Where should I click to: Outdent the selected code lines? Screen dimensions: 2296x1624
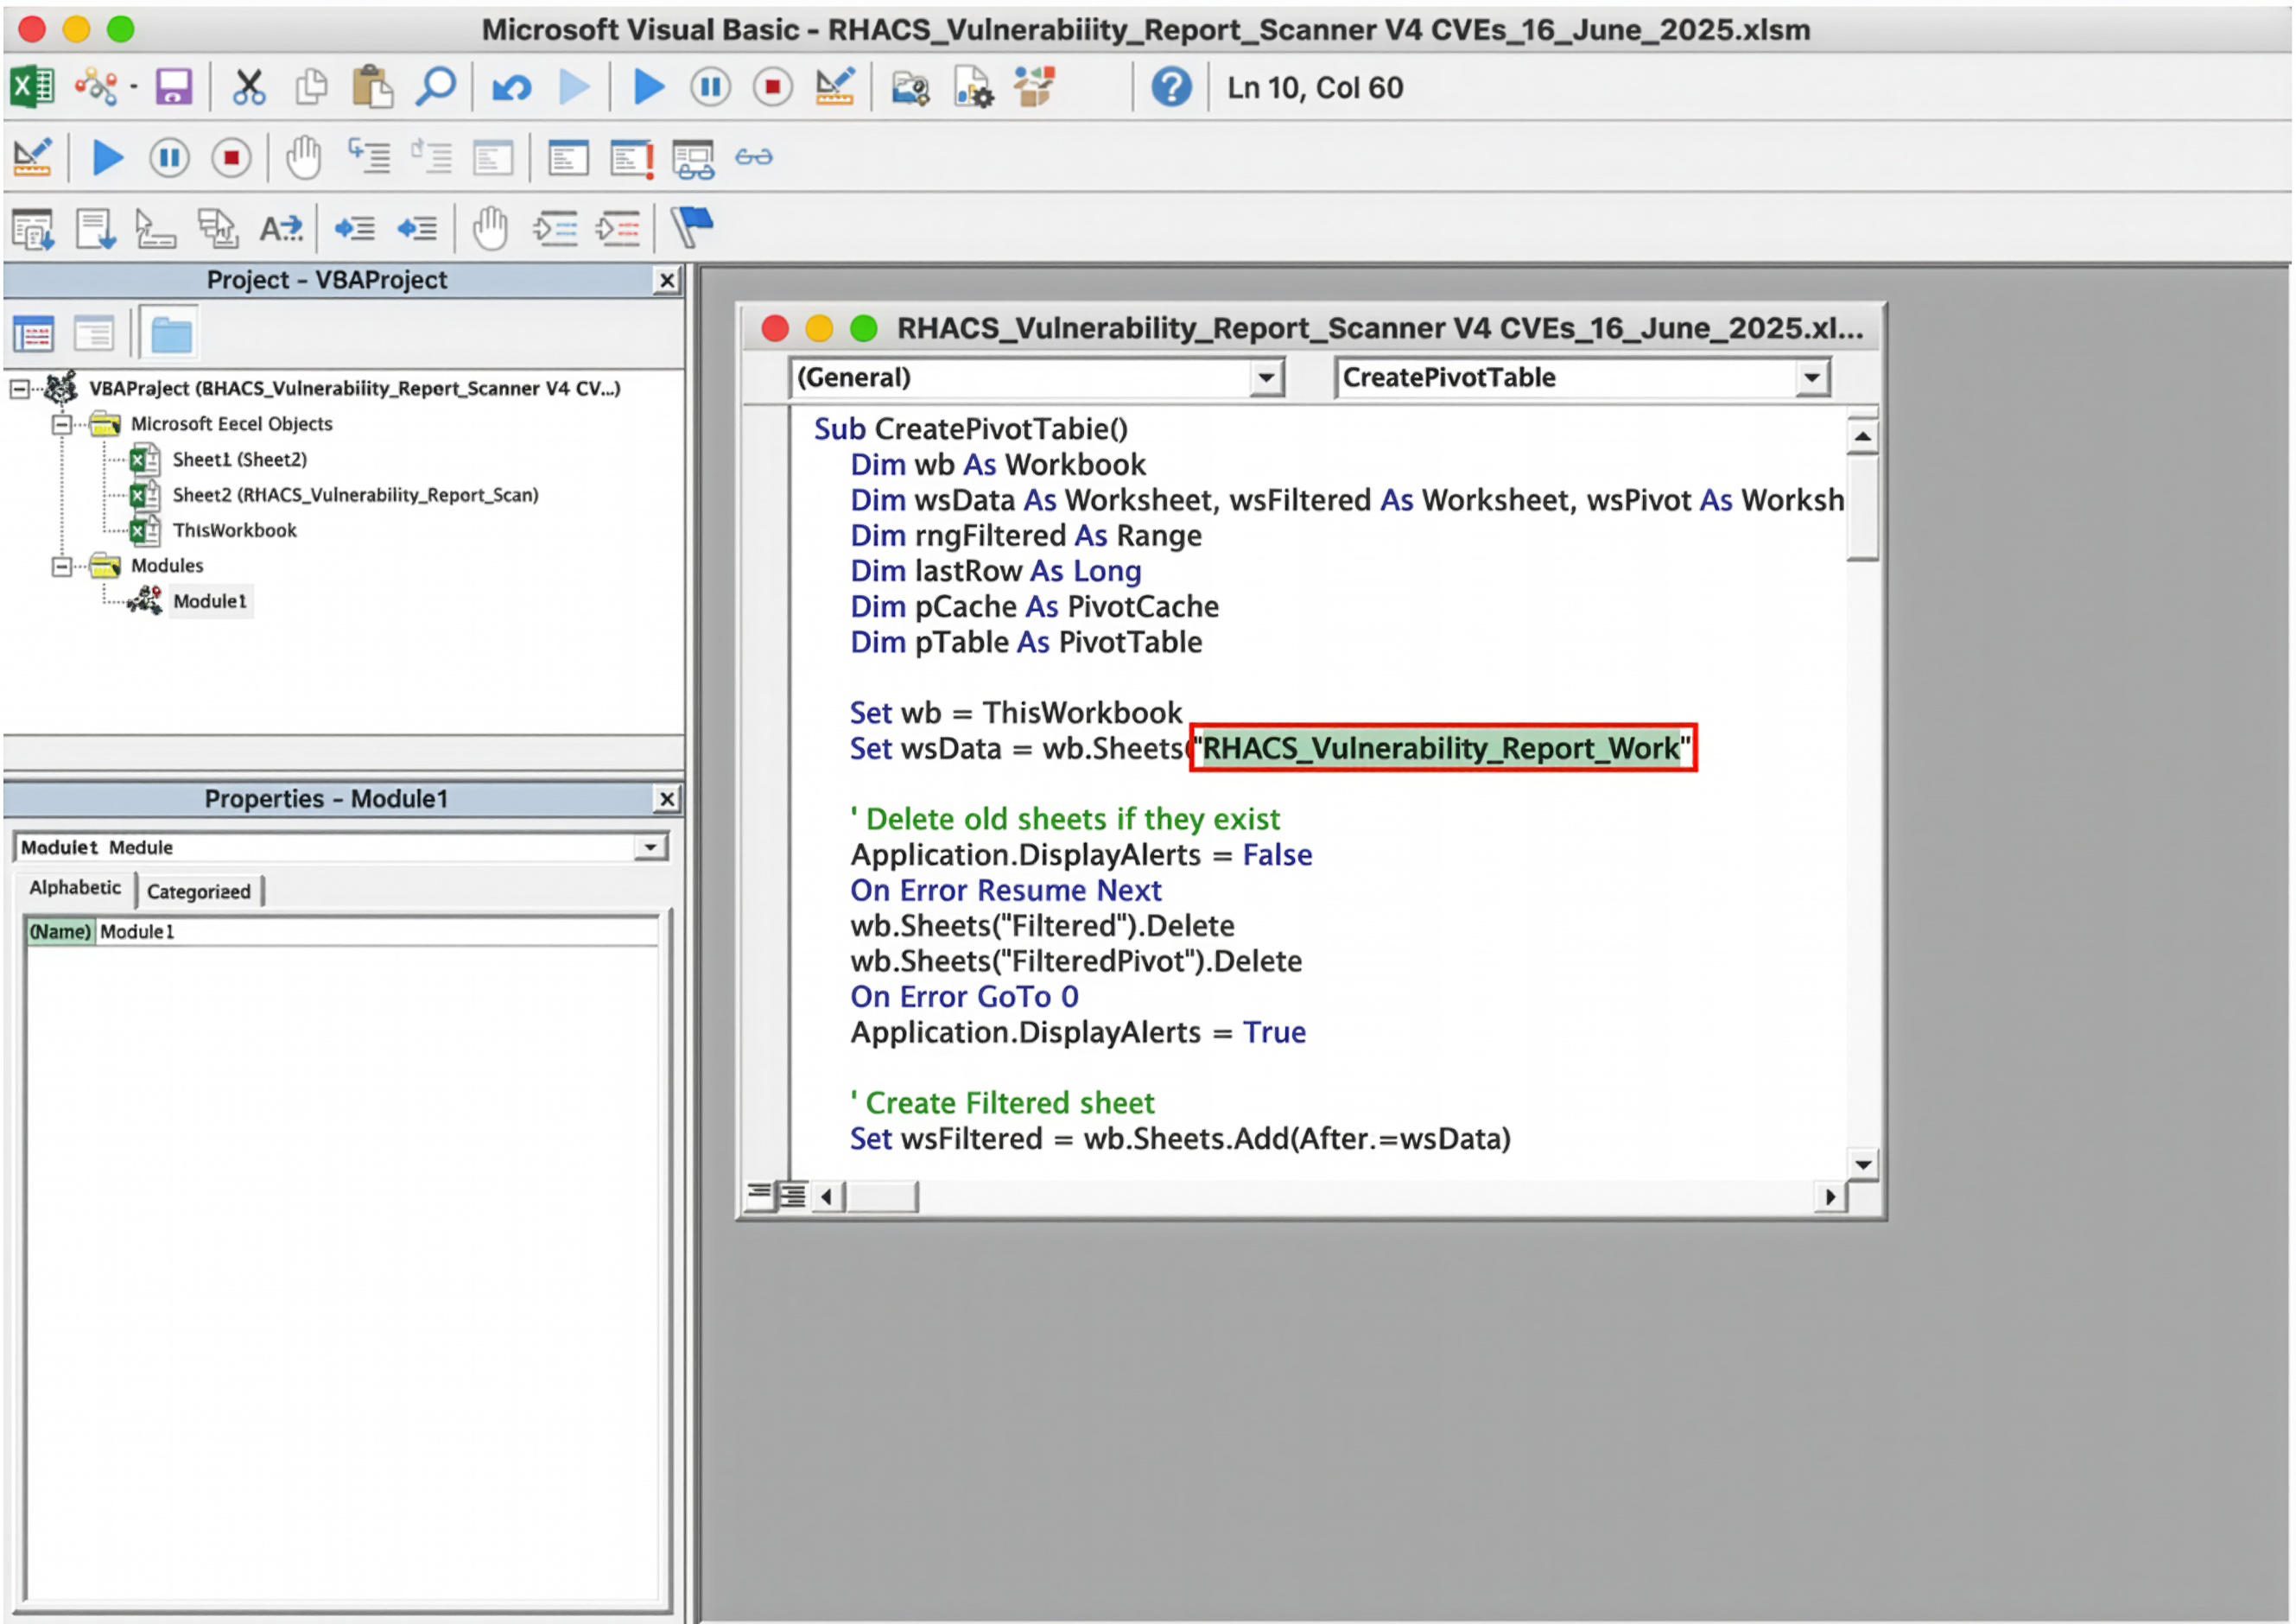click(x=417, y=229)
